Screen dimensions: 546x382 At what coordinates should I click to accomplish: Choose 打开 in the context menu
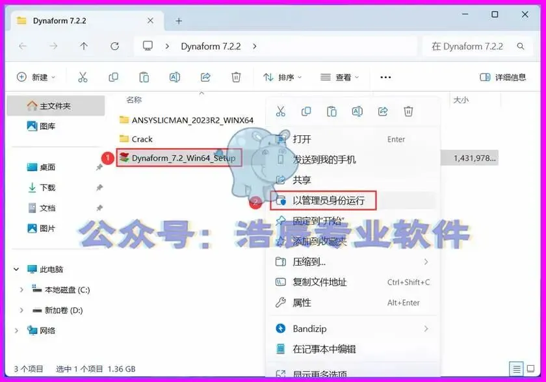pyautogui.click(x=353, y=139)
